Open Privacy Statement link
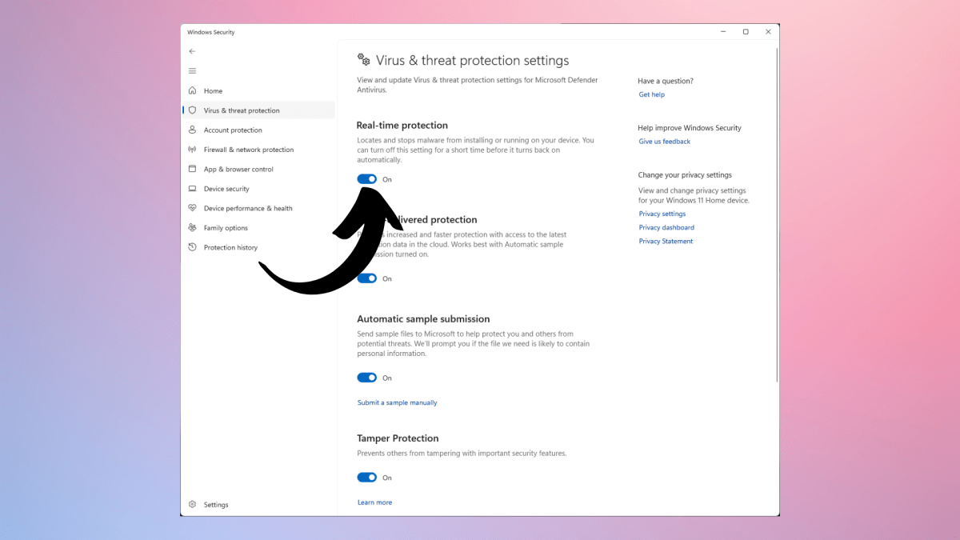This screenshot has width=960, height=540. click(666, 241)
